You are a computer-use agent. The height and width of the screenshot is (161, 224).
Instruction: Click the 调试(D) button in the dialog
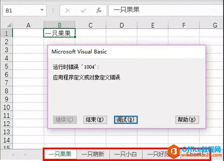(x=126, y=120)
